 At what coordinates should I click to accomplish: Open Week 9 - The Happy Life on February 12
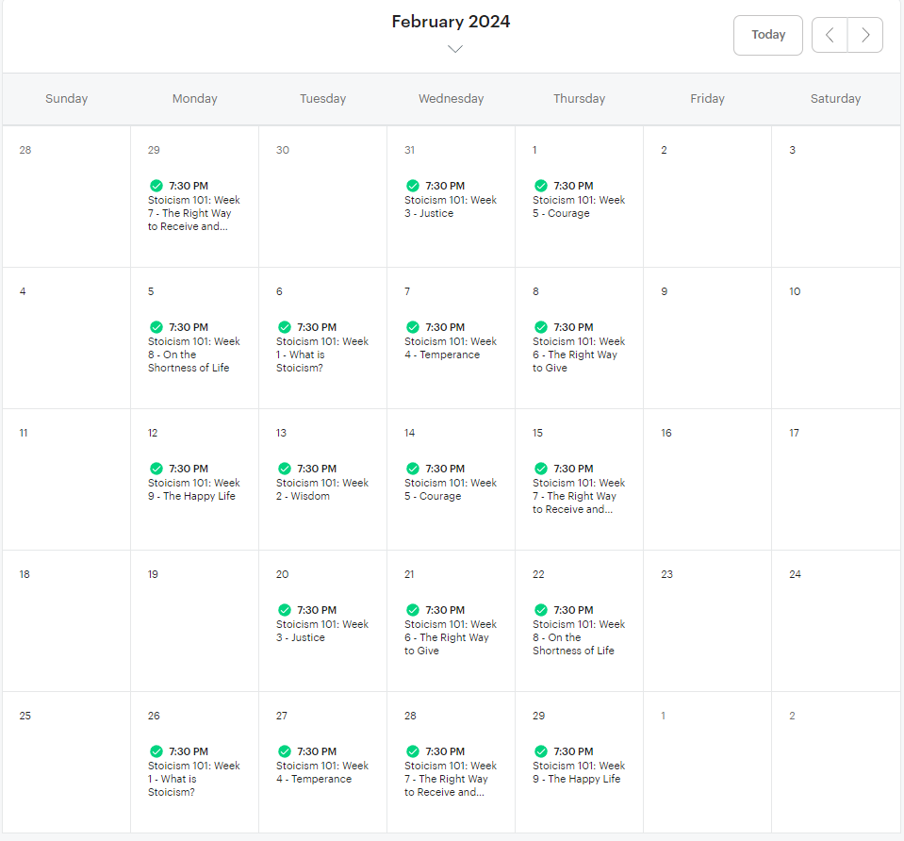click(194, 482)
